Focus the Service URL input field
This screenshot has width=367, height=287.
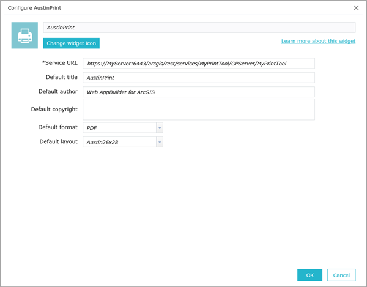198,63
